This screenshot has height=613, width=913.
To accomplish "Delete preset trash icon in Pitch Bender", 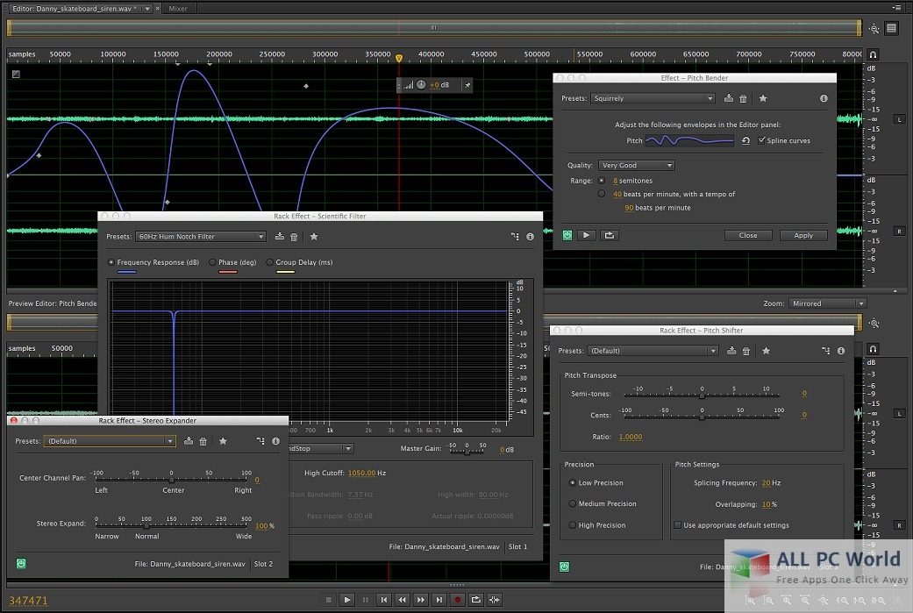I will (743, 98).
